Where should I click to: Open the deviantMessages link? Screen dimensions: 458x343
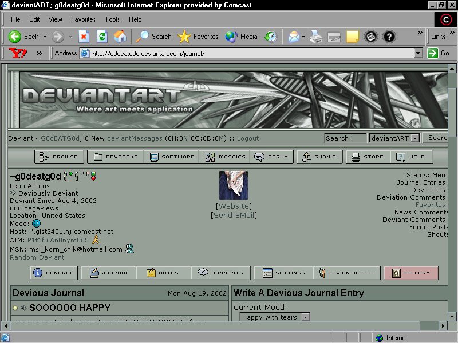tap(135, 138)
